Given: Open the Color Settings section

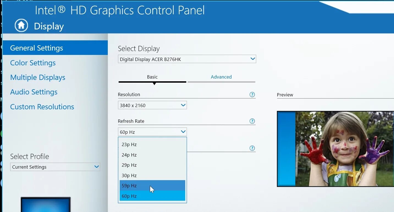Looking at the screenshot, I should pos(33,63).
